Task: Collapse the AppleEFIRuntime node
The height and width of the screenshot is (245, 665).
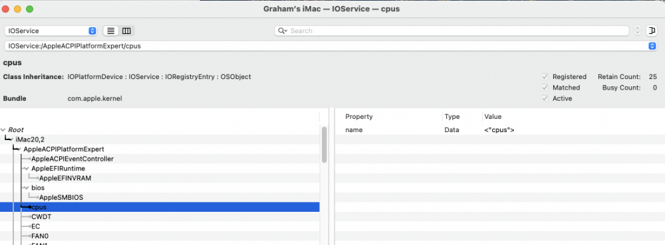Action: click(27, 169)
